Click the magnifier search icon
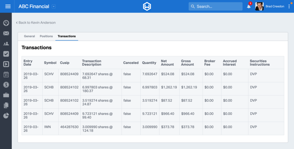 [x=193, y=7]
